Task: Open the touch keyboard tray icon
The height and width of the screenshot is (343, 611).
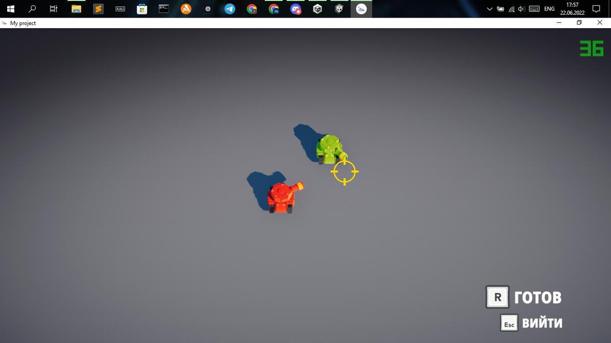Action: click(x=534, y=9)
